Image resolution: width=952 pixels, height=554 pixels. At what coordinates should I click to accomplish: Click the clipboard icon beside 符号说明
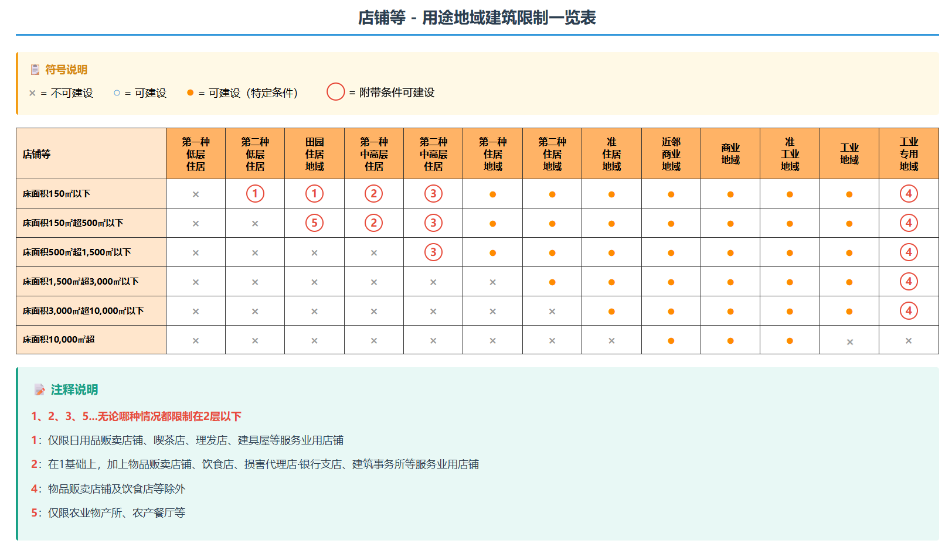(x=35, y=69)
